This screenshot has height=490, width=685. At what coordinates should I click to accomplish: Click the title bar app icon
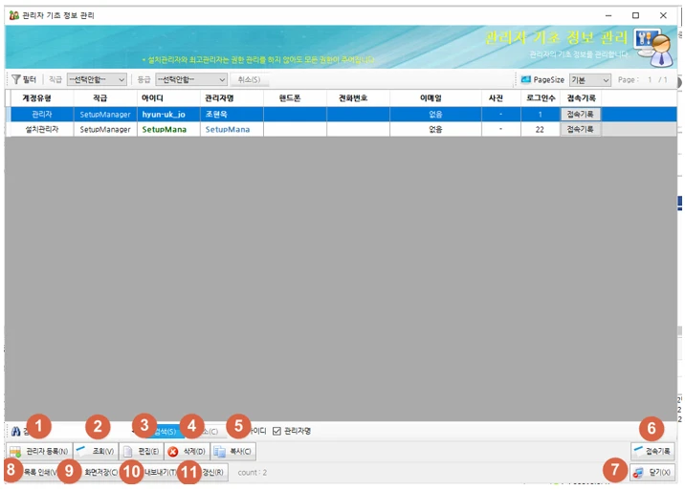pos(14,15)
